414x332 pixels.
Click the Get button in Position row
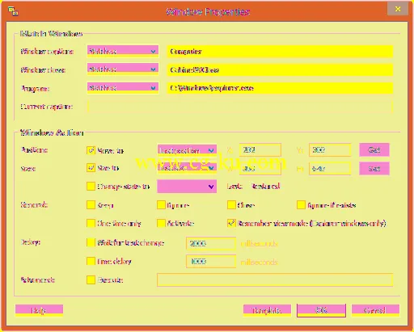374,149
